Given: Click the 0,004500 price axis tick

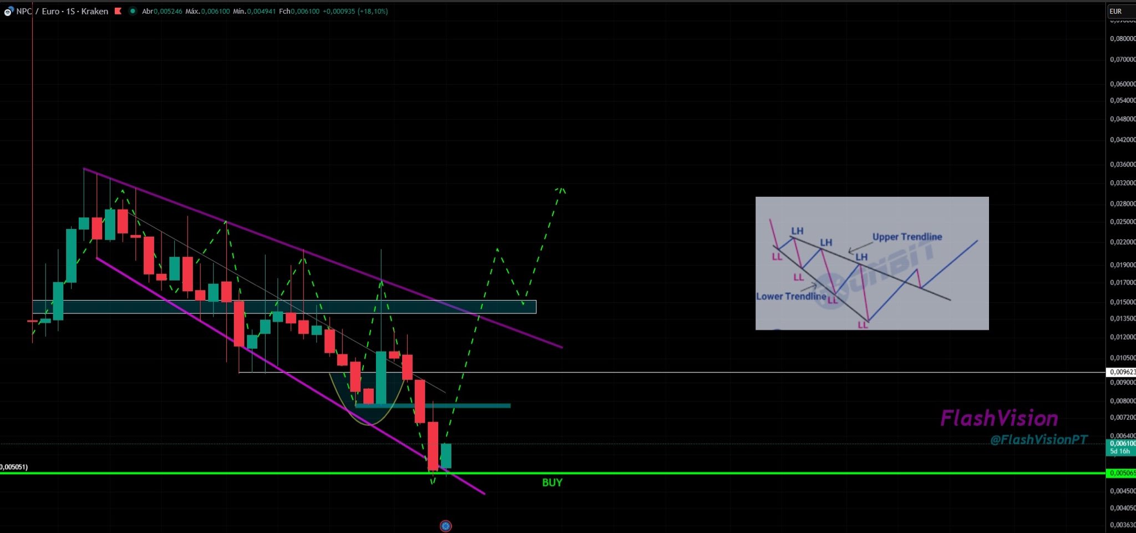Looking at the screenshot, I should (1122, 491).
